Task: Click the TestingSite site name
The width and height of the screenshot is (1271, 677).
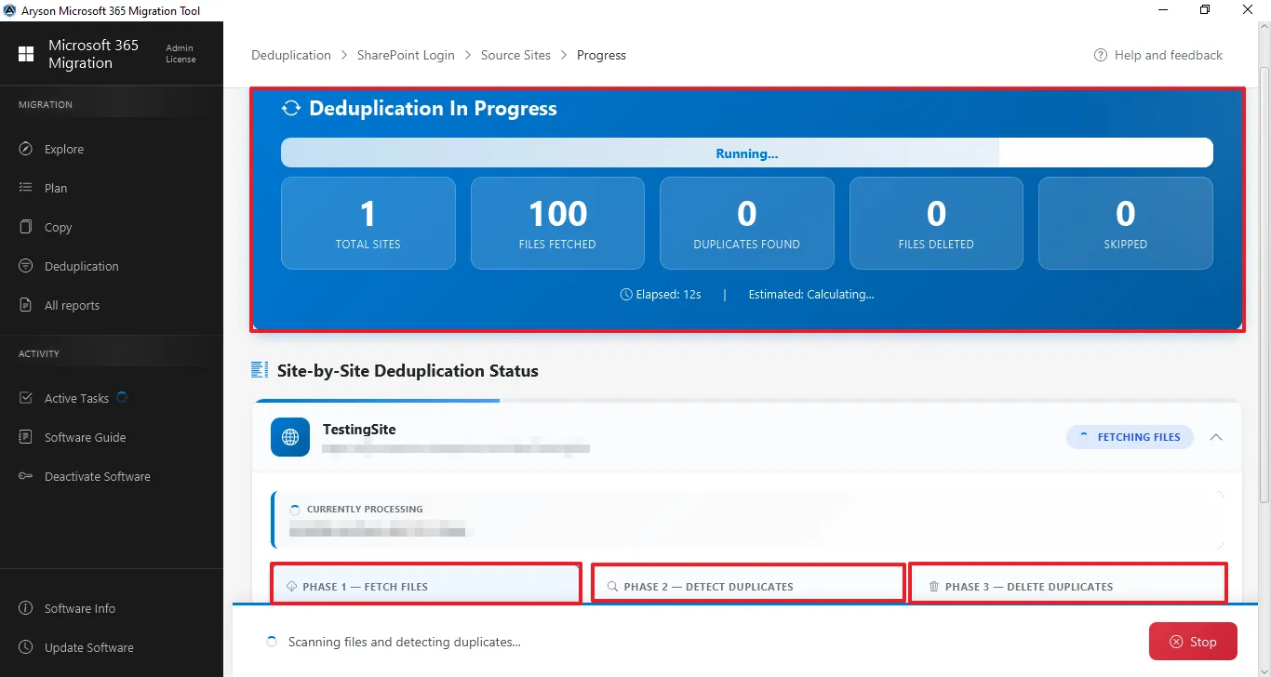Action: tap(359, 430)
